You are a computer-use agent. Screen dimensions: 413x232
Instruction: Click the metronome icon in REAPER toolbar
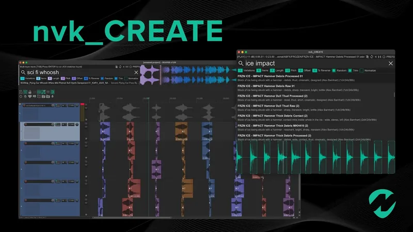click(x=21, y=92)
